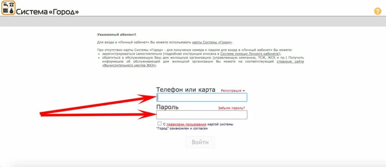Open the Забыли пароль? link

[231, 108]
